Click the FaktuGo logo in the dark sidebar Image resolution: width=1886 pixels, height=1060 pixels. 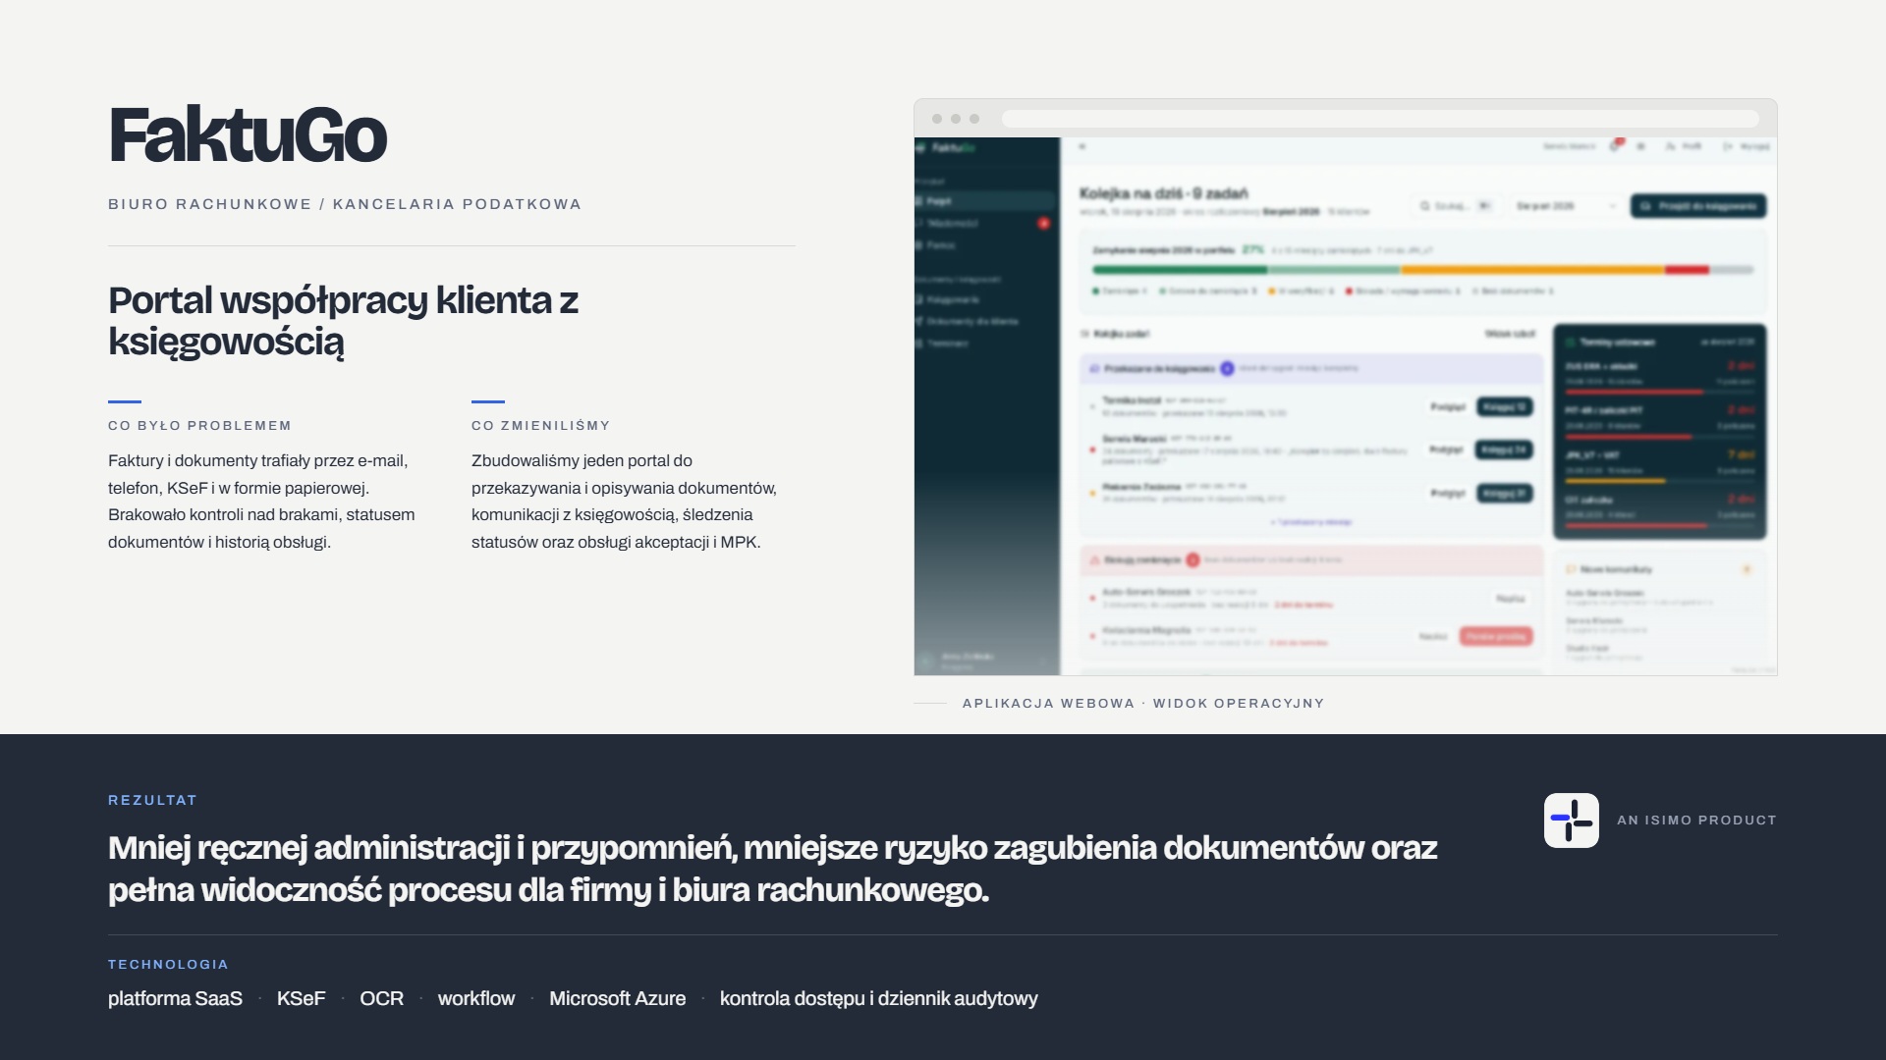pyautogui.click(x=945, y=147)
